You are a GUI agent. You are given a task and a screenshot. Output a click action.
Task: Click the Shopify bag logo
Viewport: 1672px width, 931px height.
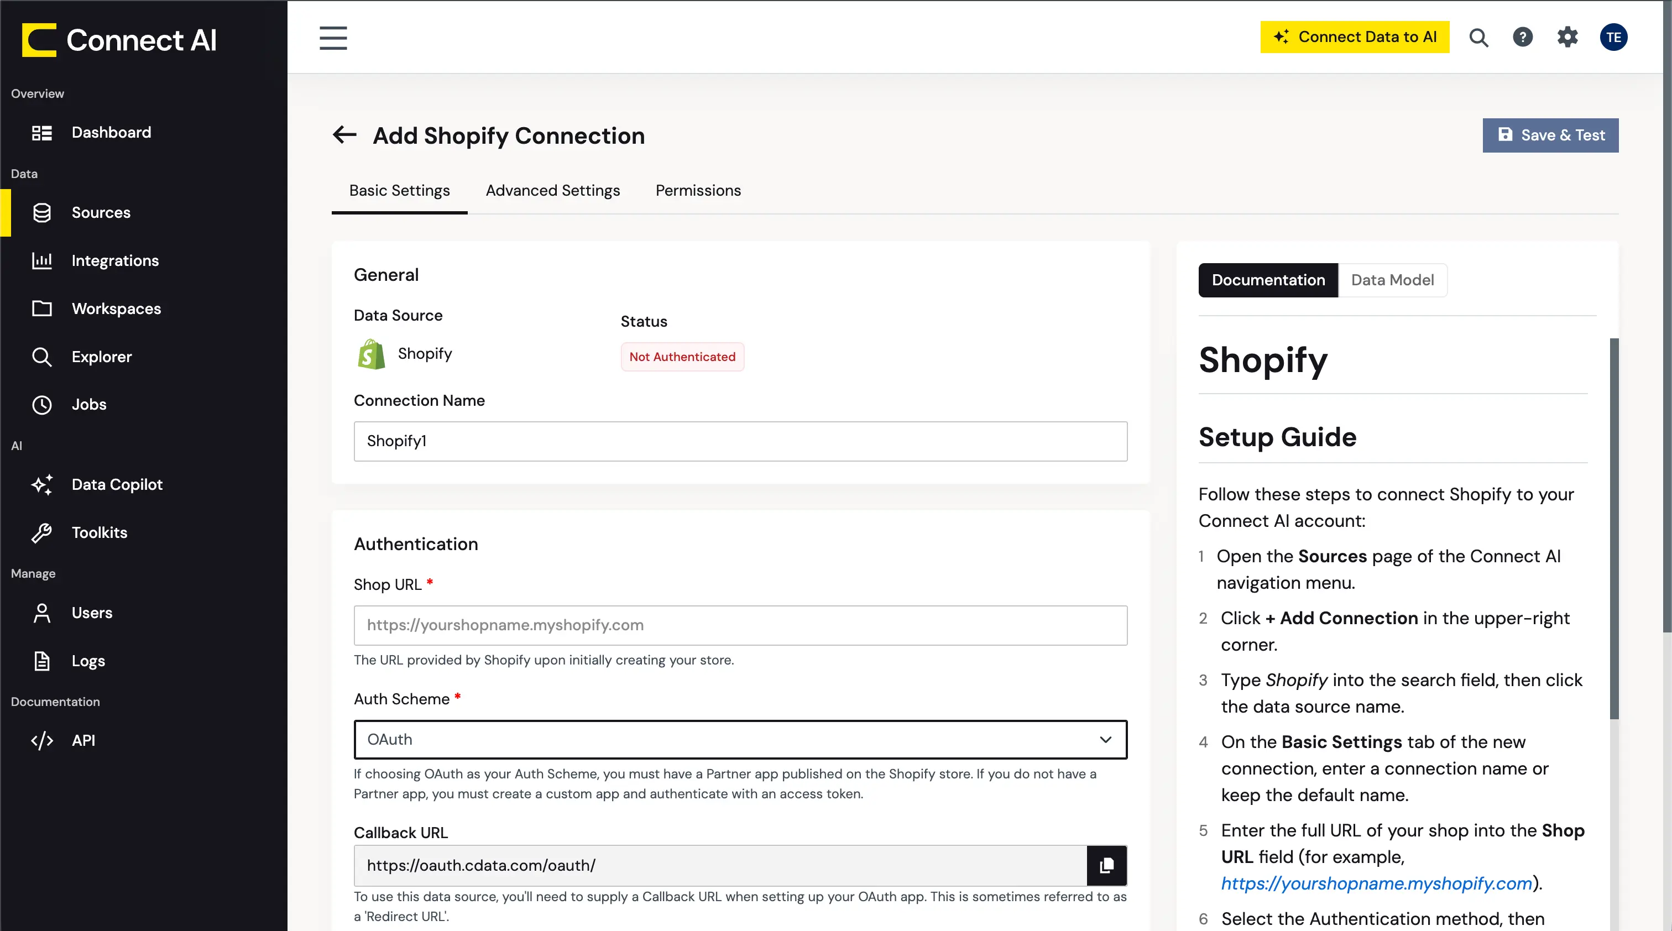[x=371, y=354]
